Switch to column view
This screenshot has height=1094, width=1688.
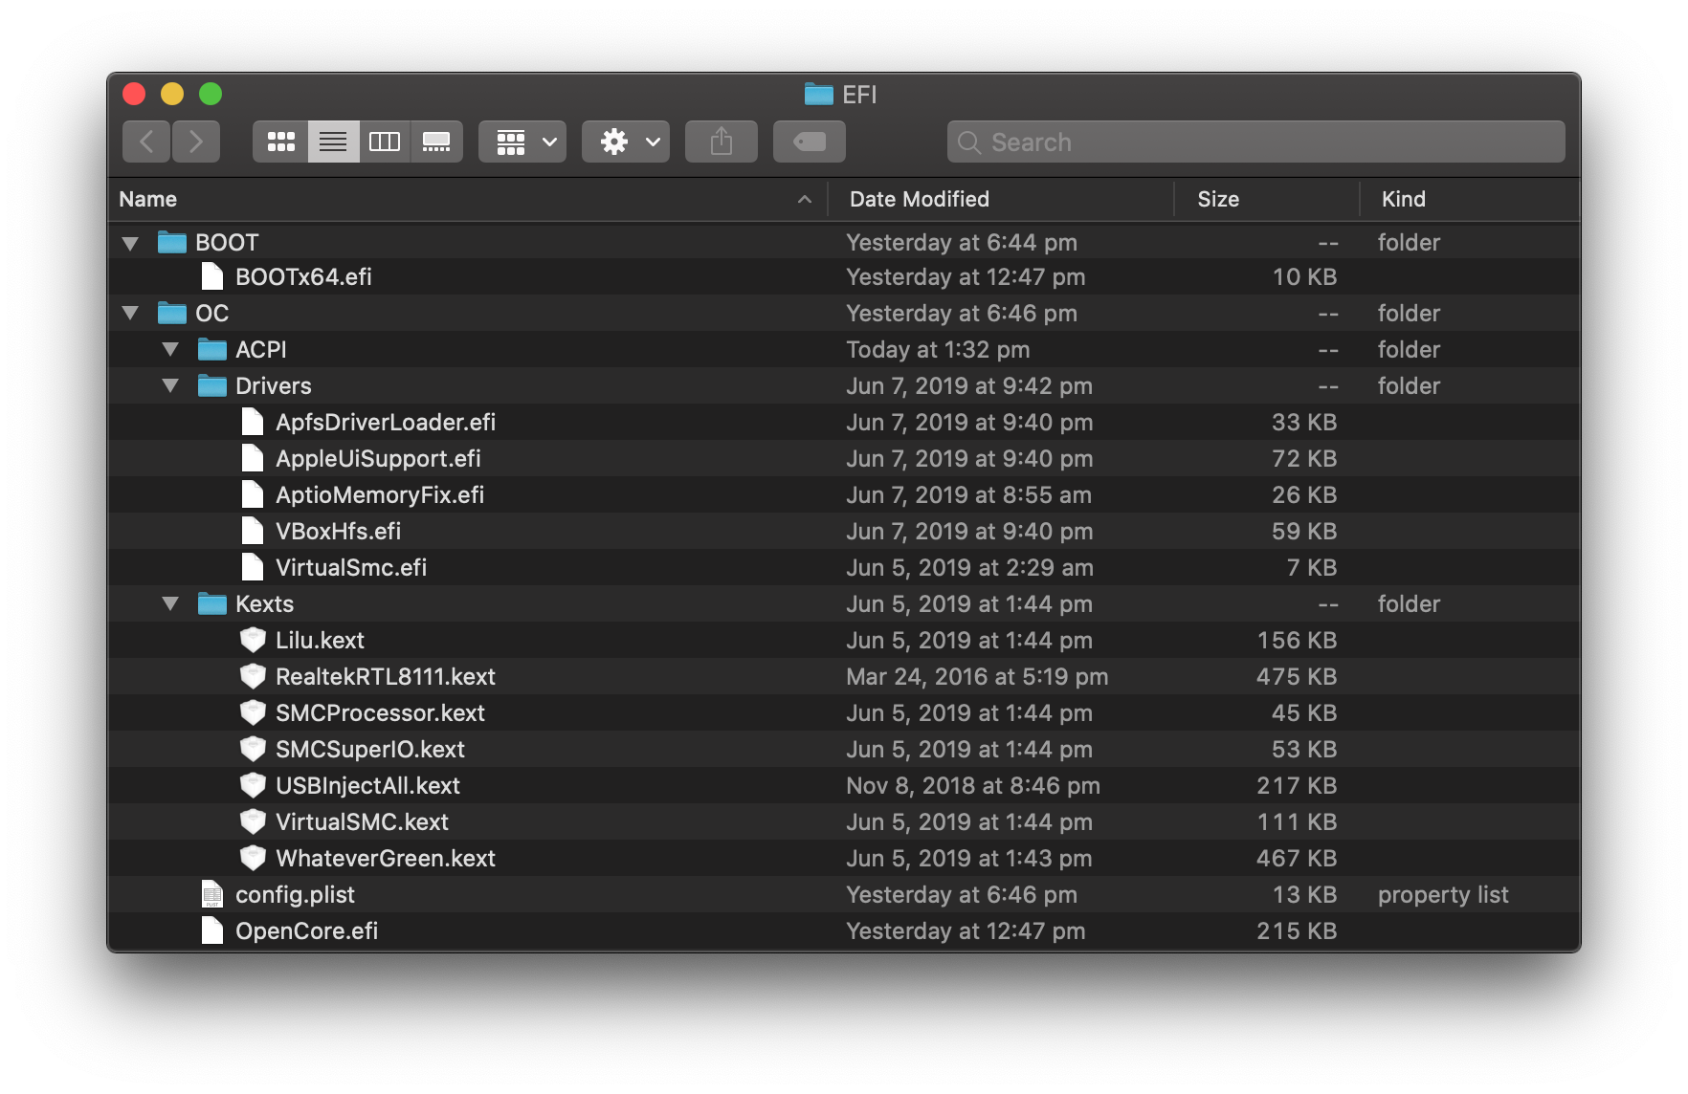pos(385,142)
